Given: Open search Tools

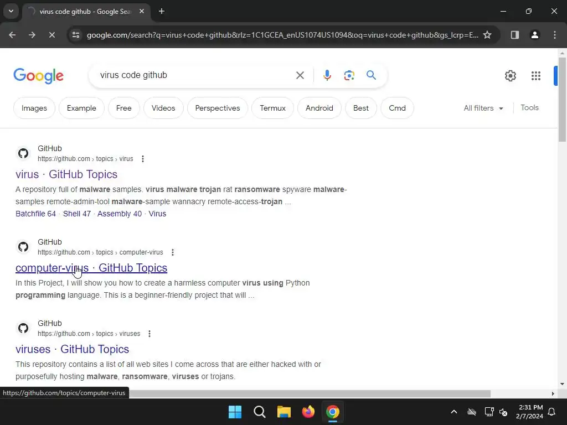Looking at the screenshot, I should point(529,108).
